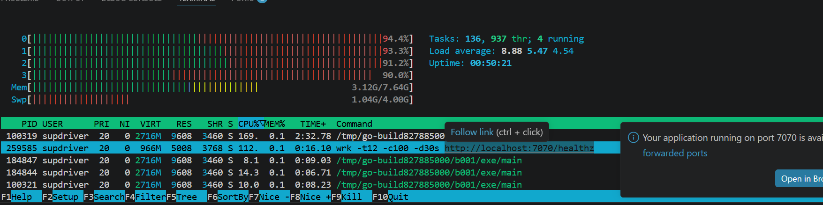Image resolution: width=823 pixels, height=205 pixels.
Task: Click the CPU 0 usage meter
Action: [217, 38]
